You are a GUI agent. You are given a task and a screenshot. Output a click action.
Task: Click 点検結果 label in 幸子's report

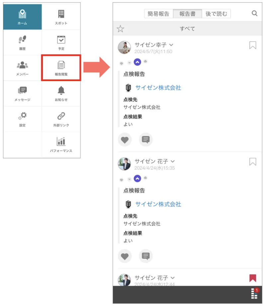click(133, 117)
